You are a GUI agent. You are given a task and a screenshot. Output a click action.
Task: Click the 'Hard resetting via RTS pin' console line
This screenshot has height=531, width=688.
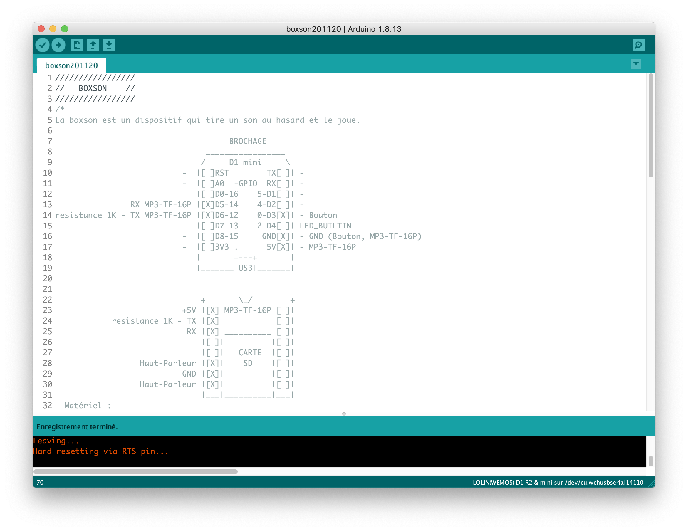point(101,451)
